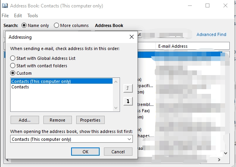Click the Add... button
The width and height of the screenshot is (236, 167).
coord(25,120)
